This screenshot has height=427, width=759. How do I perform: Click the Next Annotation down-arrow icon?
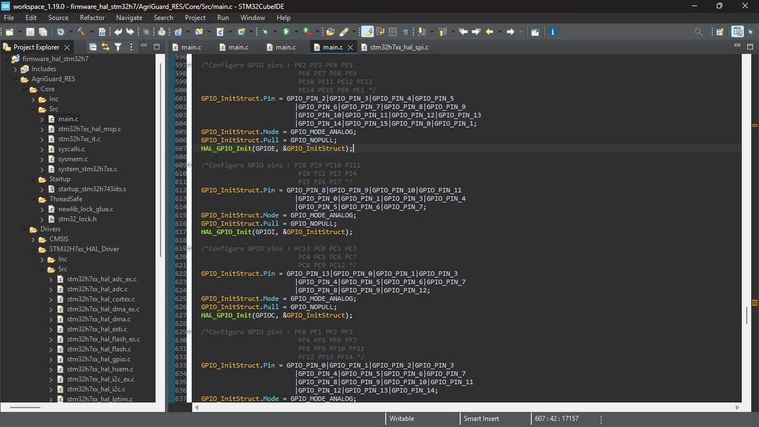point(421,32)
